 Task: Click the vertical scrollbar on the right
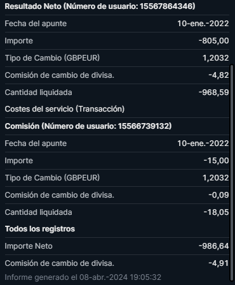tap(232, 173)
